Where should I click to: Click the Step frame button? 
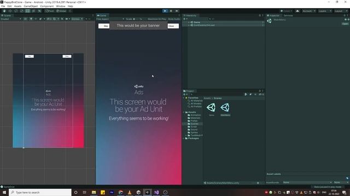point(177,11)
